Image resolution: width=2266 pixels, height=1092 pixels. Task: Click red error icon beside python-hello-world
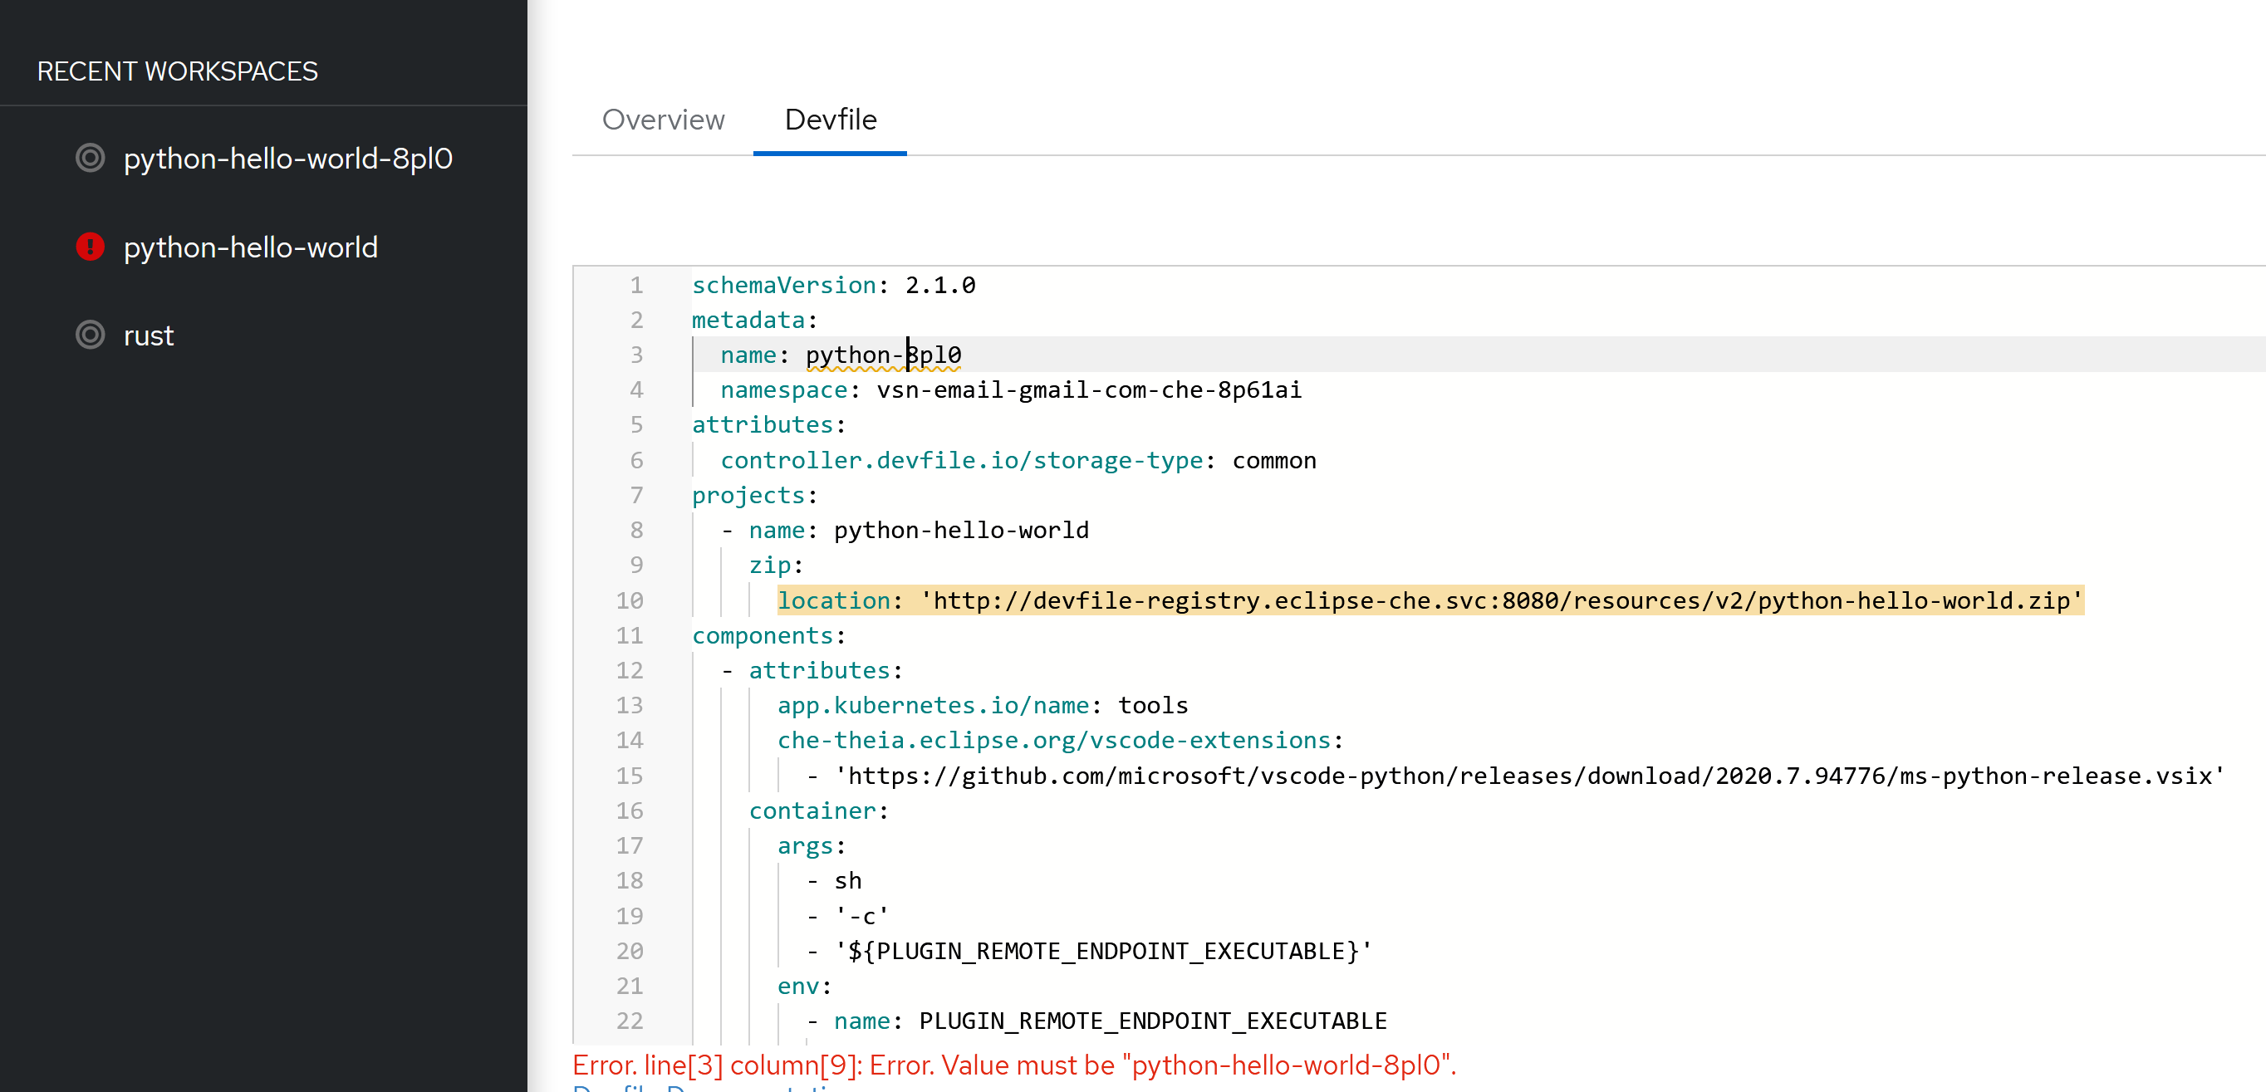tap(90, 247)
